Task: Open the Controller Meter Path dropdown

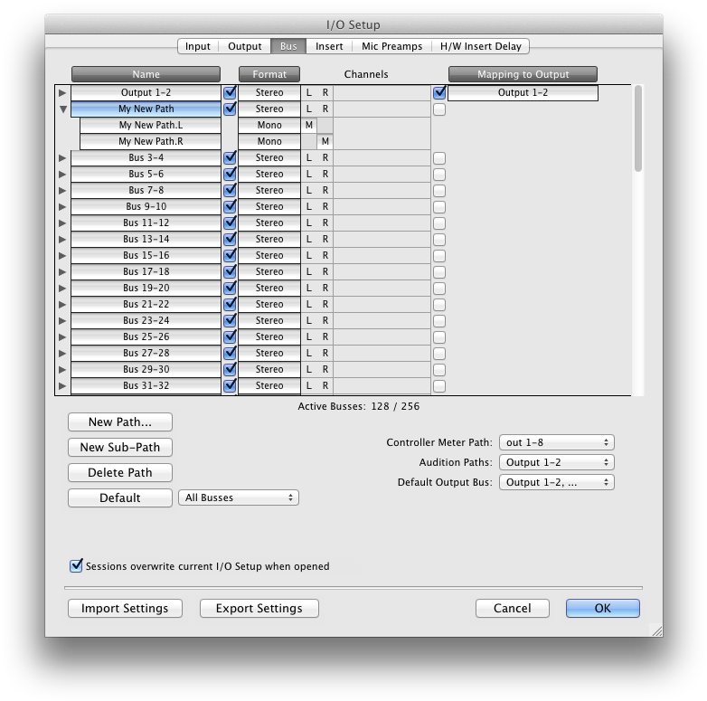Action: (556, 442)
